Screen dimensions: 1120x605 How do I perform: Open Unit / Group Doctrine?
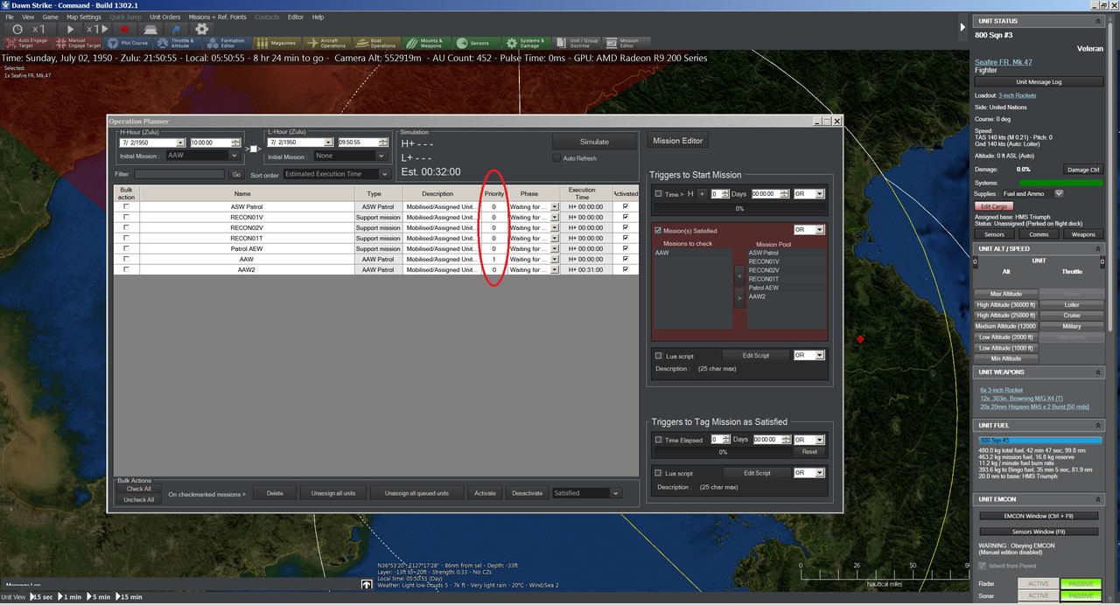click(577, 42)
